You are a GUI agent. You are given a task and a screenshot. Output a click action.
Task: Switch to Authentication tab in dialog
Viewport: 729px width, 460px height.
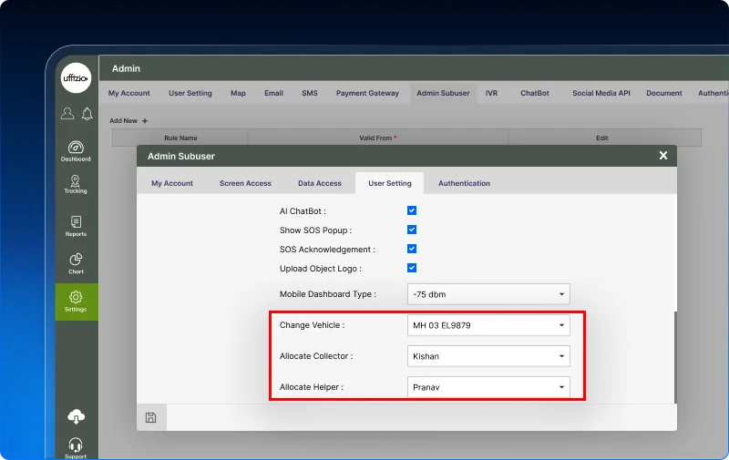464,183
